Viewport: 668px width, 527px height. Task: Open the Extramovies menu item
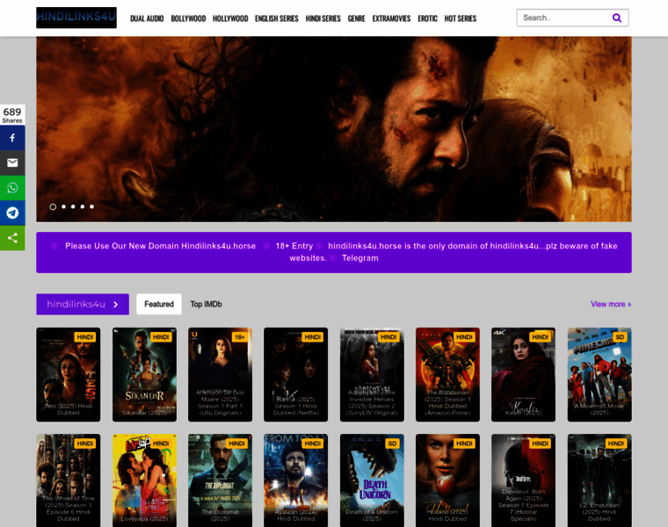(391, 18)
